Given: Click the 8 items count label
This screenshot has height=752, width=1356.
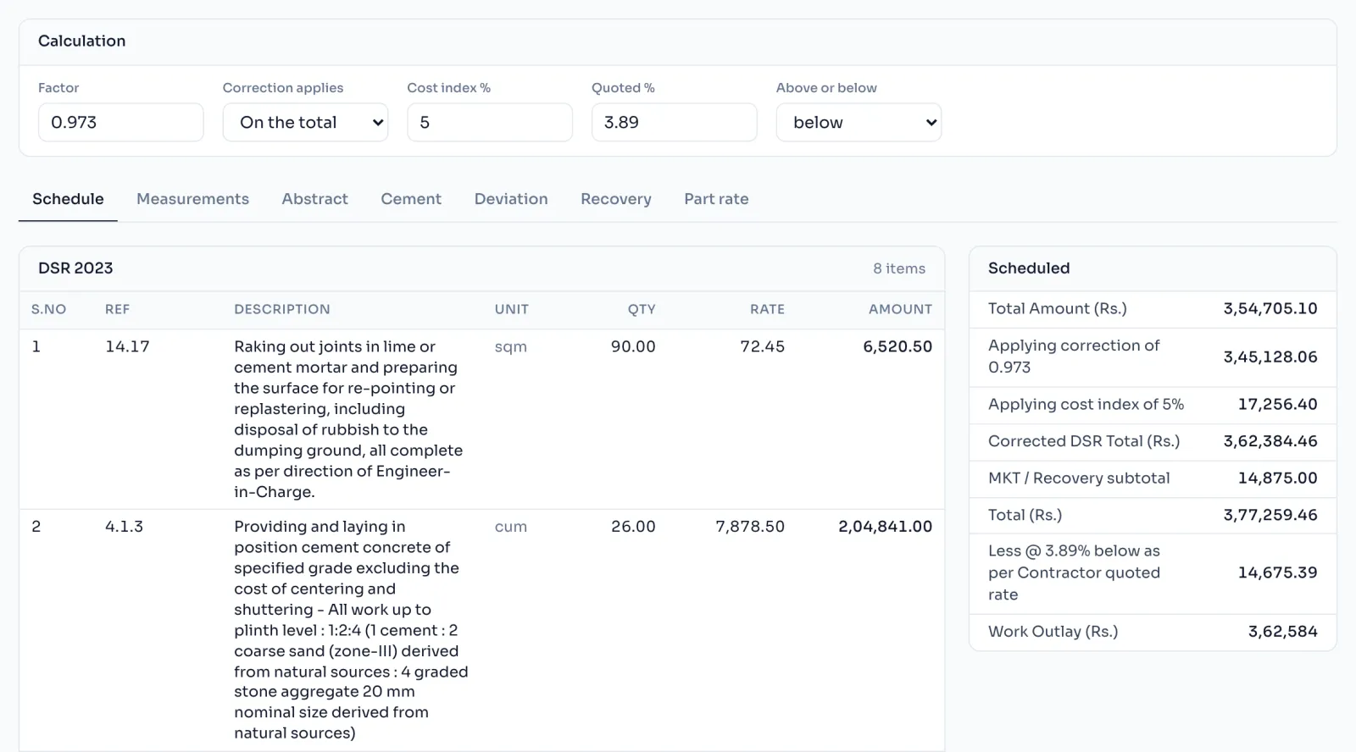Looking at the screenshot, I should pos(899,268).
